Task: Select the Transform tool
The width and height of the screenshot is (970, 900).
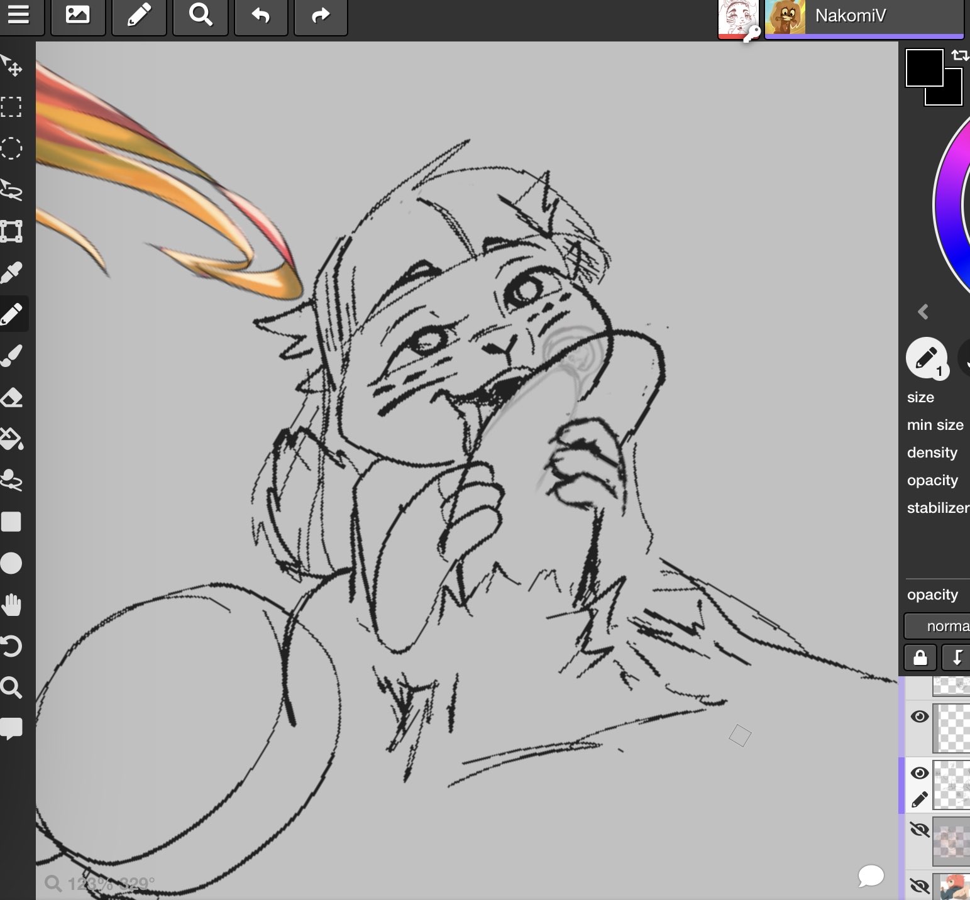Action: (x=11, y=231)
